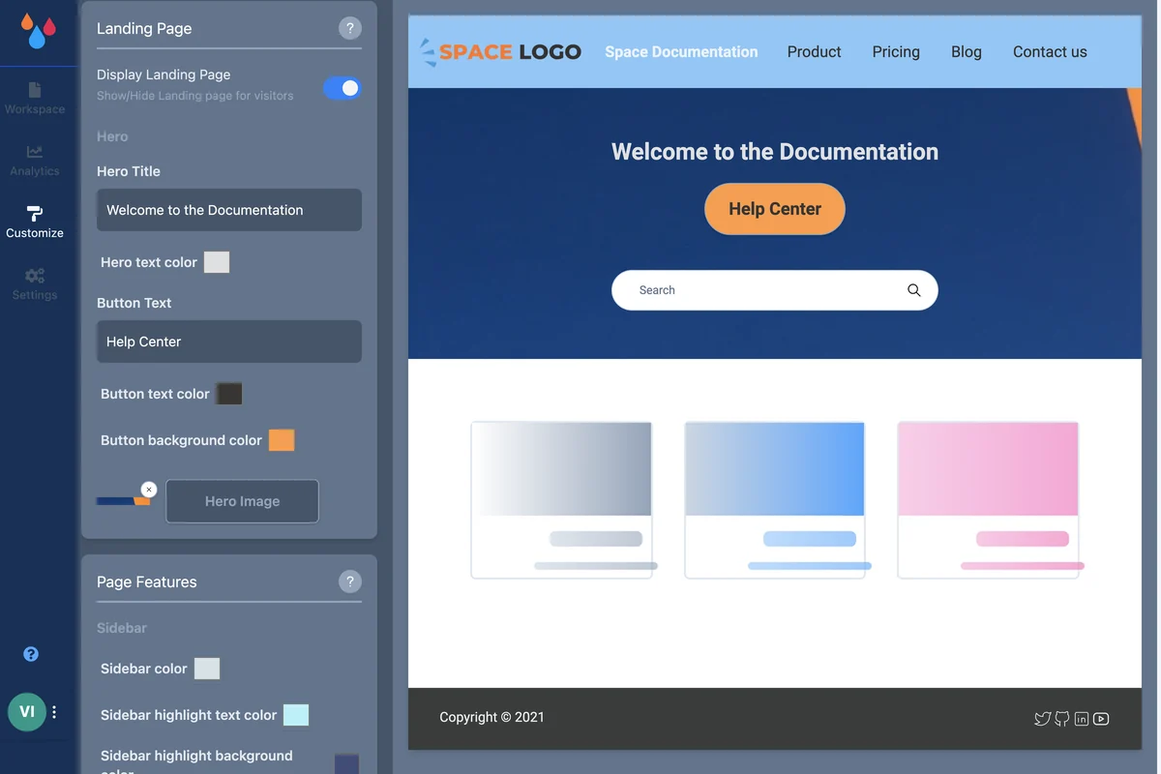
Task: Select the Customize sidebar tab
Action: tap(35, 222)
